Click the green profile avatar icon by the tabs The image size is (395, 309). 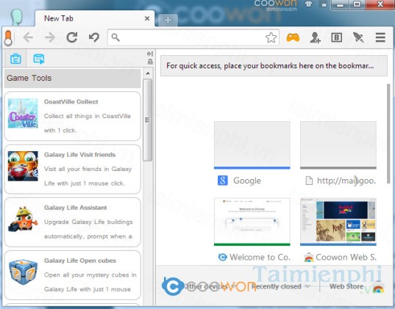pyautogui.click(x=17, y=17)
